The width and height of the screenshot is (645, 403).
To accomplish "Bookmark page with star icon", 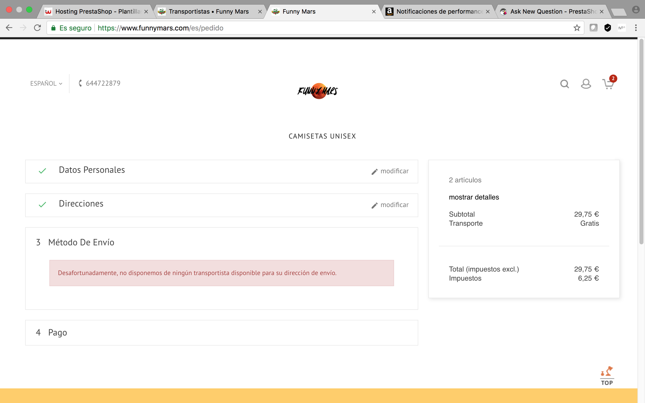I will [577, 28].
